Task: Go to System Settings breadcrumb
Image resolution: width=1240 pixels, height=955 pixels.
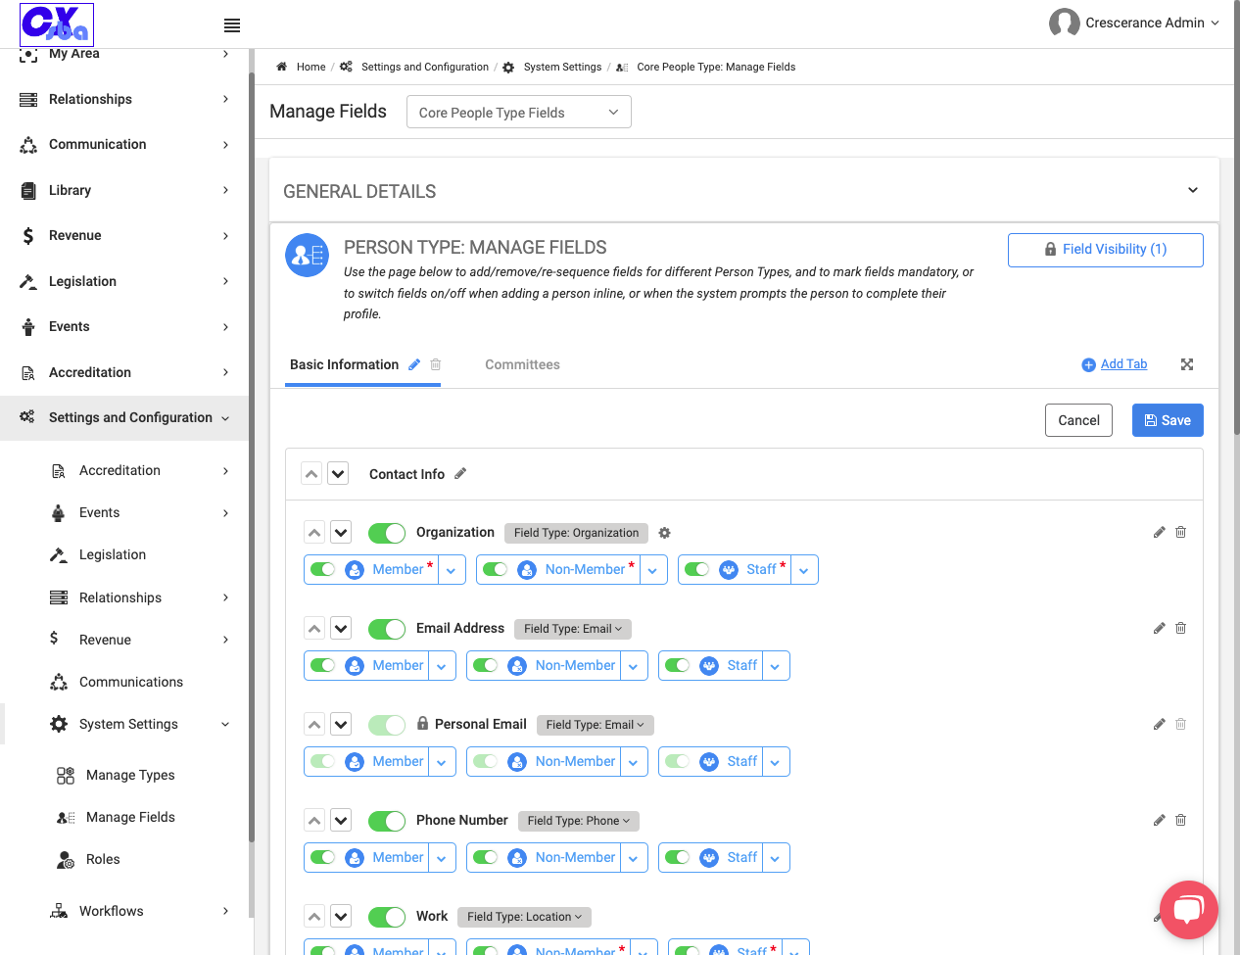Action: (562, 67)
